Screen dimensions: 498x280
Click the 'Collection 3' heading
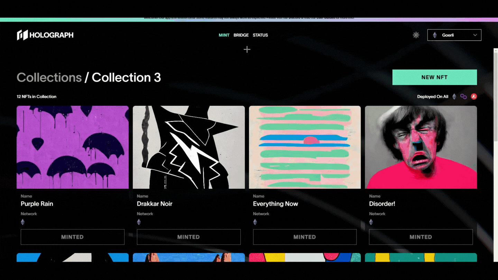(126, 77)
